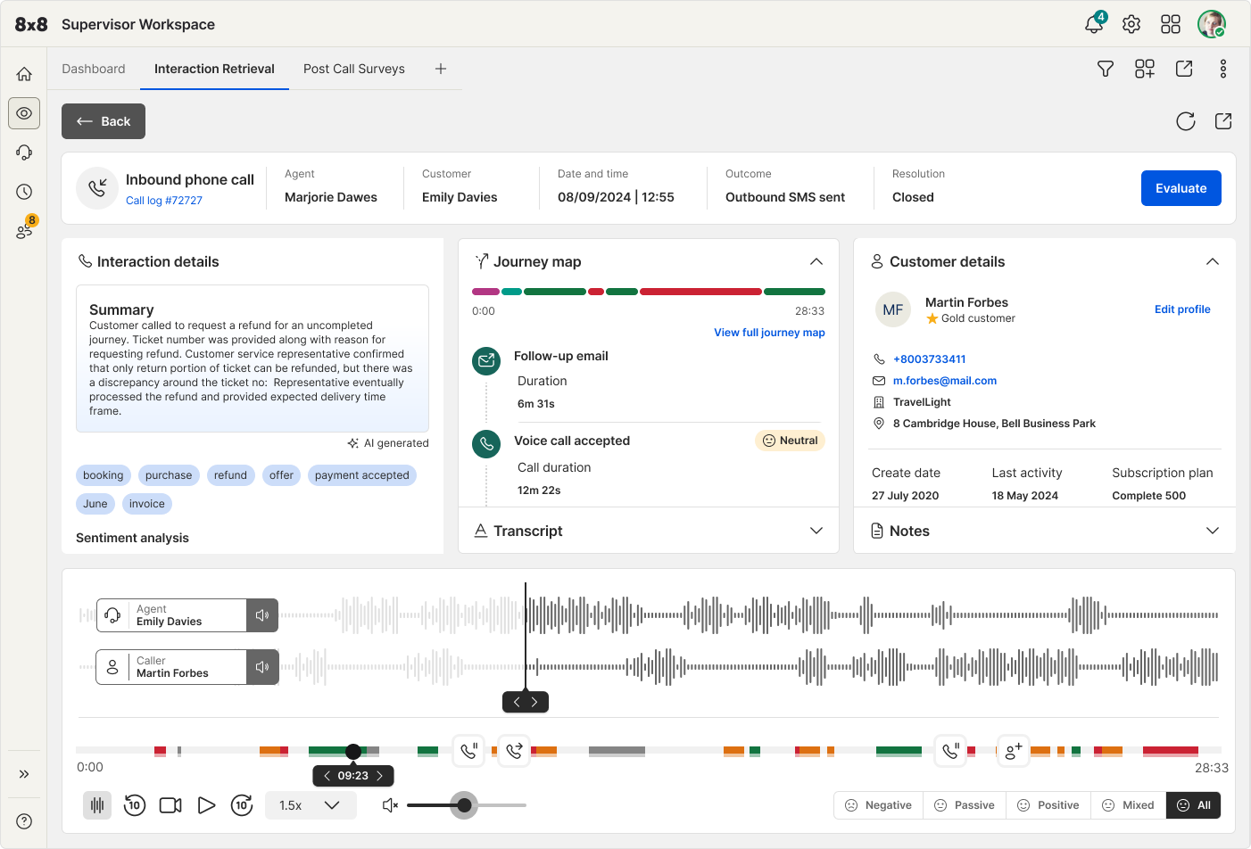The width and height of the screenshot is (1251, 849).
Task: Open the headset agent icon in sidebar
Action: (x=24, y=152)
